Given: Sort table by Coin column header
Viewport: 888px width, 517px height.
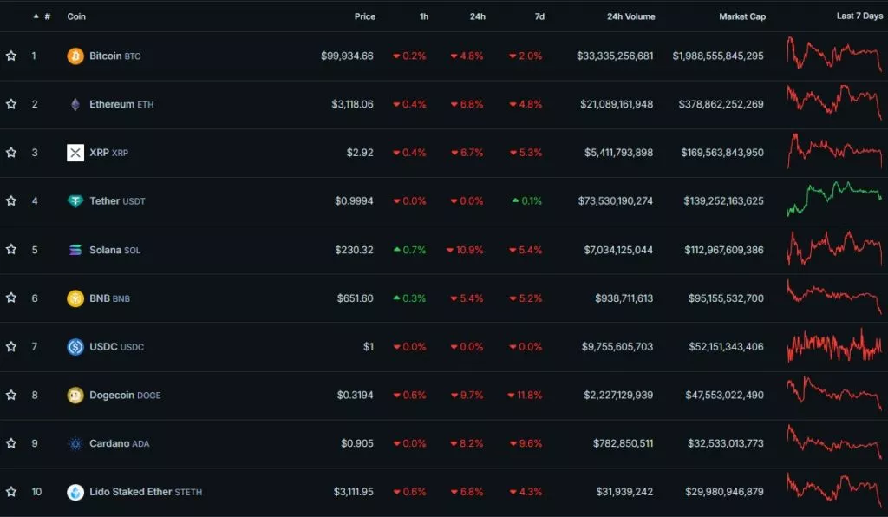Looking at the screenshot, I should pos(76,16).
